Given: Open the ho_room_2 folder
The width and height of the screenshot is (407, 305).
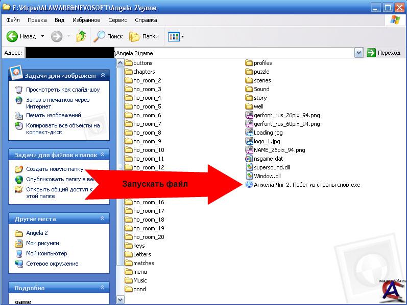Looking at the screenshot, I should click(x=147, y=80).
